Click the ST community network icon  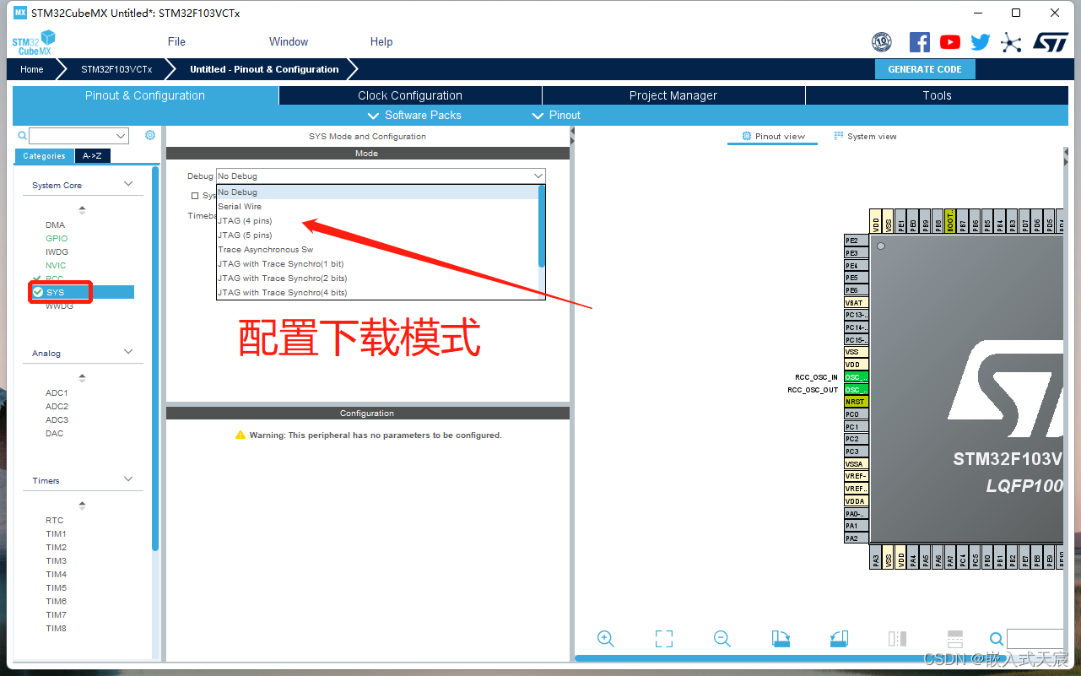(x=1011, y=42)
